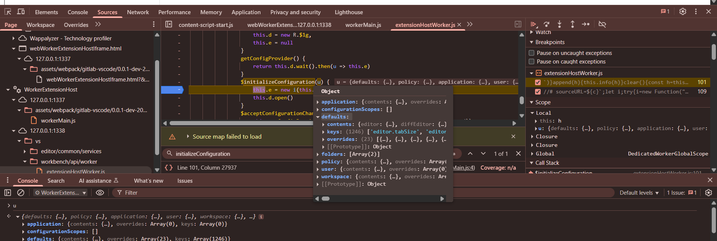
Task: Uncheck the breakpoint at line 101
Action: (x=538, y=82)
